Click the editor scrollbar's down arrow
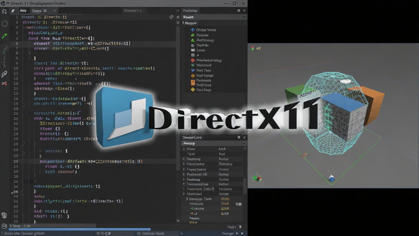This screenshot has width=419, height=236. pyautogui.click(x=178, y=221)
